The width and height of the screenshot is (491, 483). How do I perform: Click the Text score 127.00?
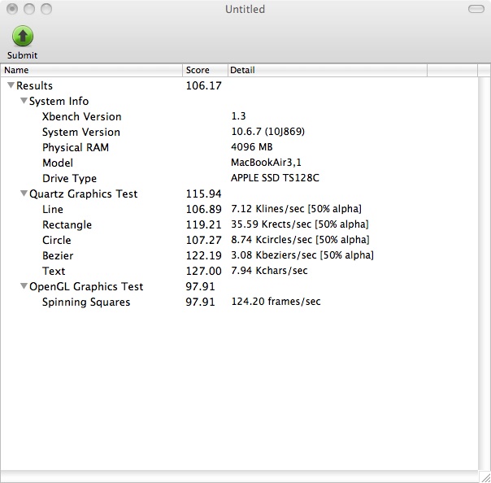click(x=203, y=271)
